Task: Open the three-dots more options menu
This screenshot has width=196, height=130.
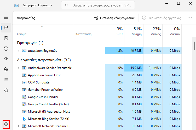Action: point(190,18)
